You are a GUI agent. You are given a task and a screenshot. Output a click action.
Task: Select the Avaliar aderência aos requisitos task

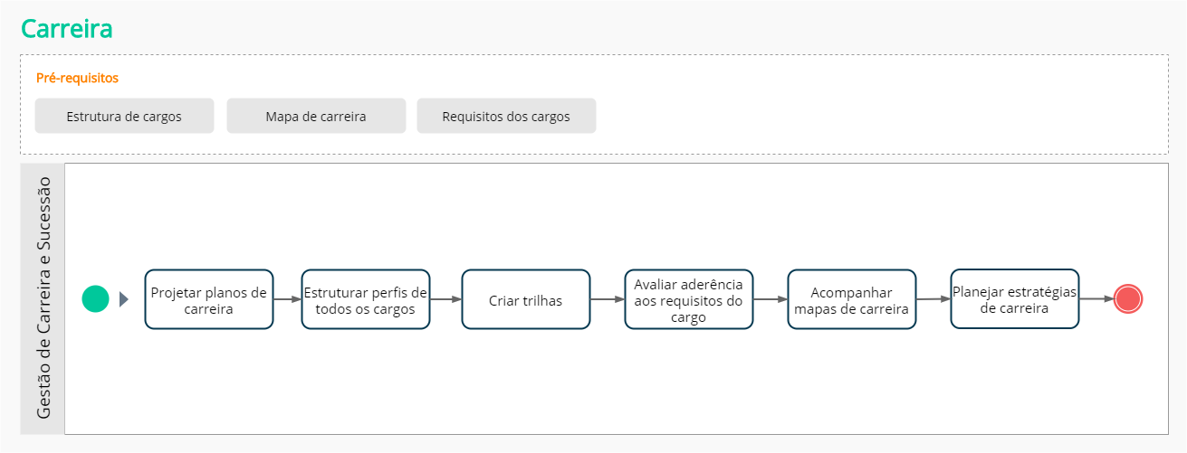pos(688,299)
